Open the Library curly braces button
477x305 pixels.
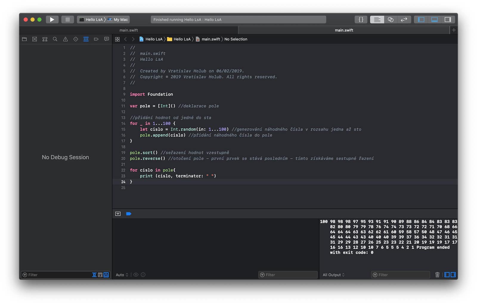point(361,20)
